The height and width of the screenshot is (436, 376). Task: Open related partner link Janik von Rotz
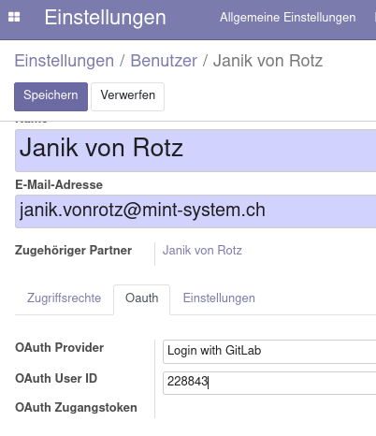coord(202,250)
